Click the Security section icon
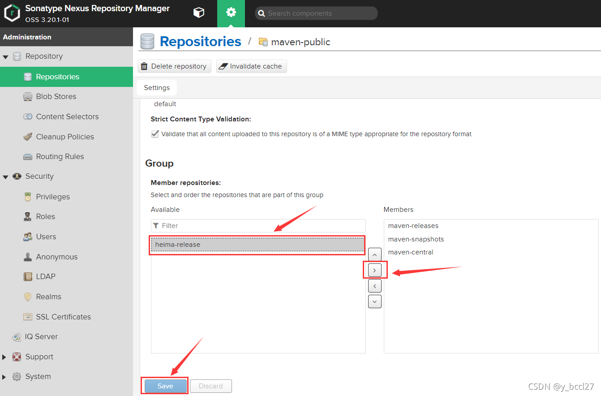The height and width of the screenshot is (396, 601). pyautogui.click(x=17, y=176)
